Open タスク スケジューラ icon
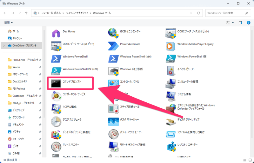Viewport: 254px width, 163px height. pos(56,122)
